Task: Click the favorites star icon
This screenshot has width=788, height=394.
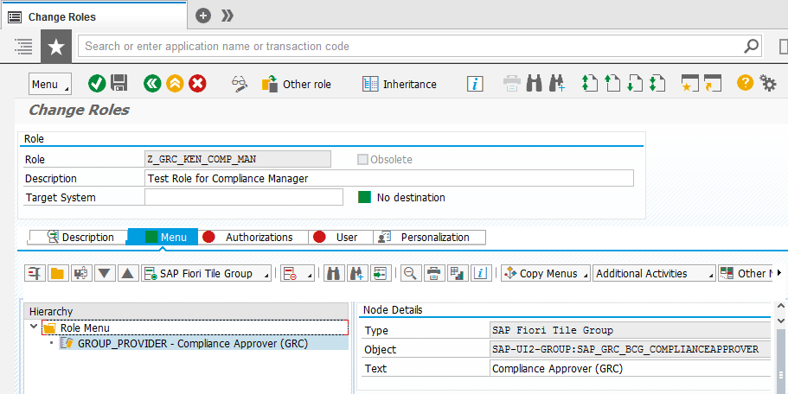Action: click(x=56, y=46)
